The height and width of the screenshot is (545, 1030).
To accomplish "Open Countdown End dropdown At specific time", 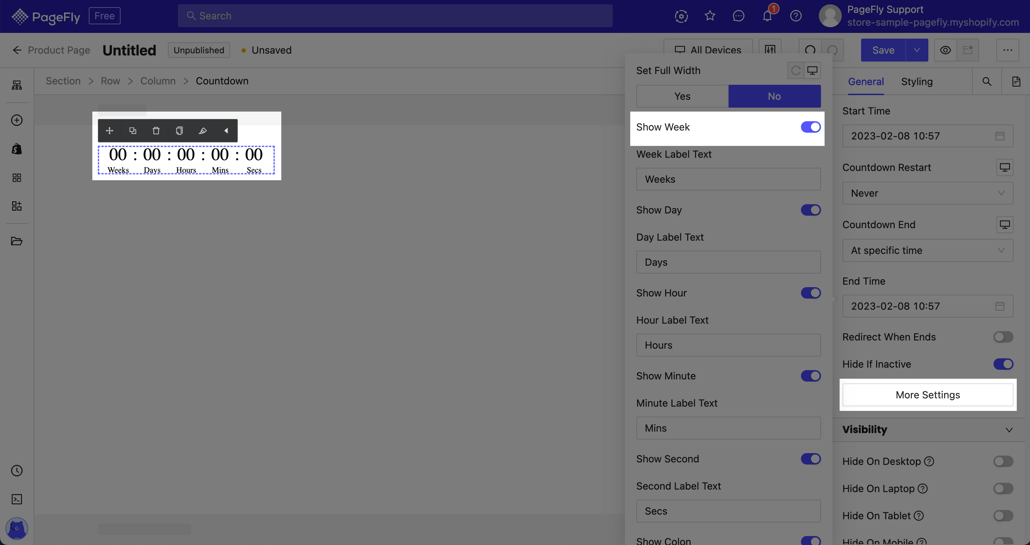I will (928, 251).
